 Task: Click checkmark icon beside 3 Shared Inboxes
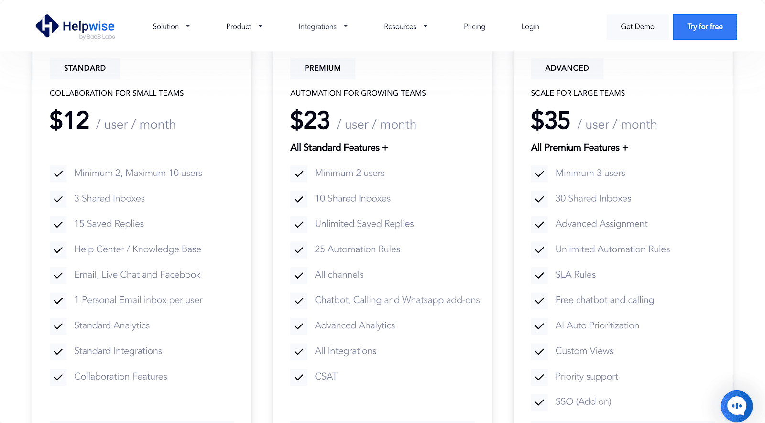[x=58, y=199]
